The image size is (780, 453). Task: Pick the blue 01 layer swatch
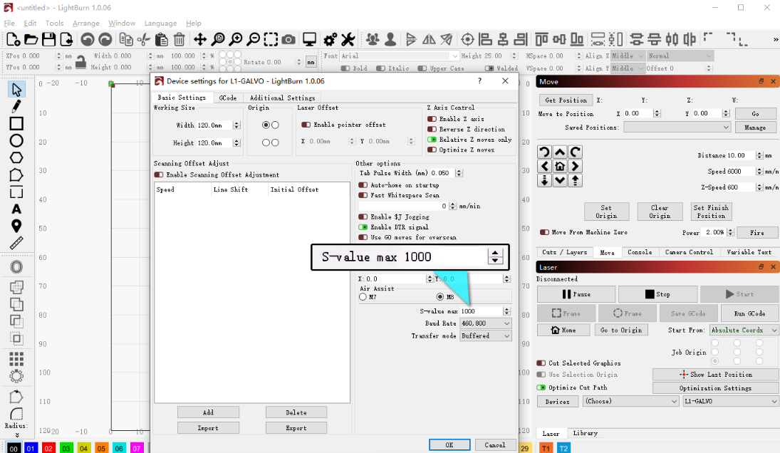(x=31, y=448)
